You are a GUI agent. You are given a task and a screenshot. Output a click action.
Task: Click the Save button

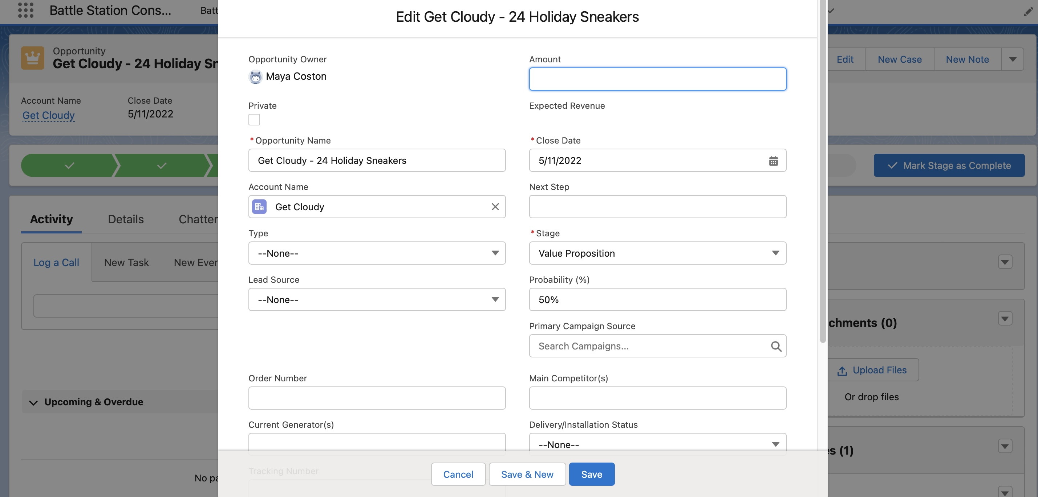tap(591, 474)
